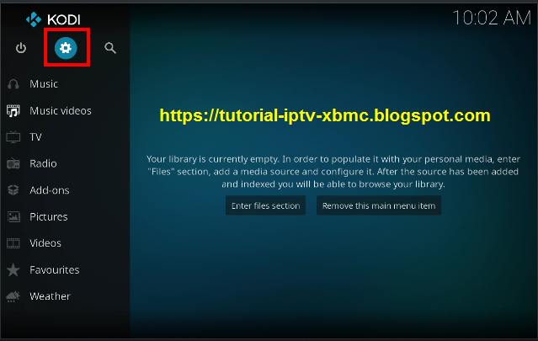Viewport: 538px width, 341px height.
Task: Click Remove this main menu item
Action: (x=379, y=205)
